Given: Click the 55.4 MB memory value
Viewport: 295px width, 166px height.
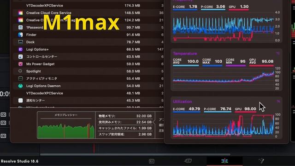Looking at the screenshot, I should pyautogui.click(x=133, y=78).
